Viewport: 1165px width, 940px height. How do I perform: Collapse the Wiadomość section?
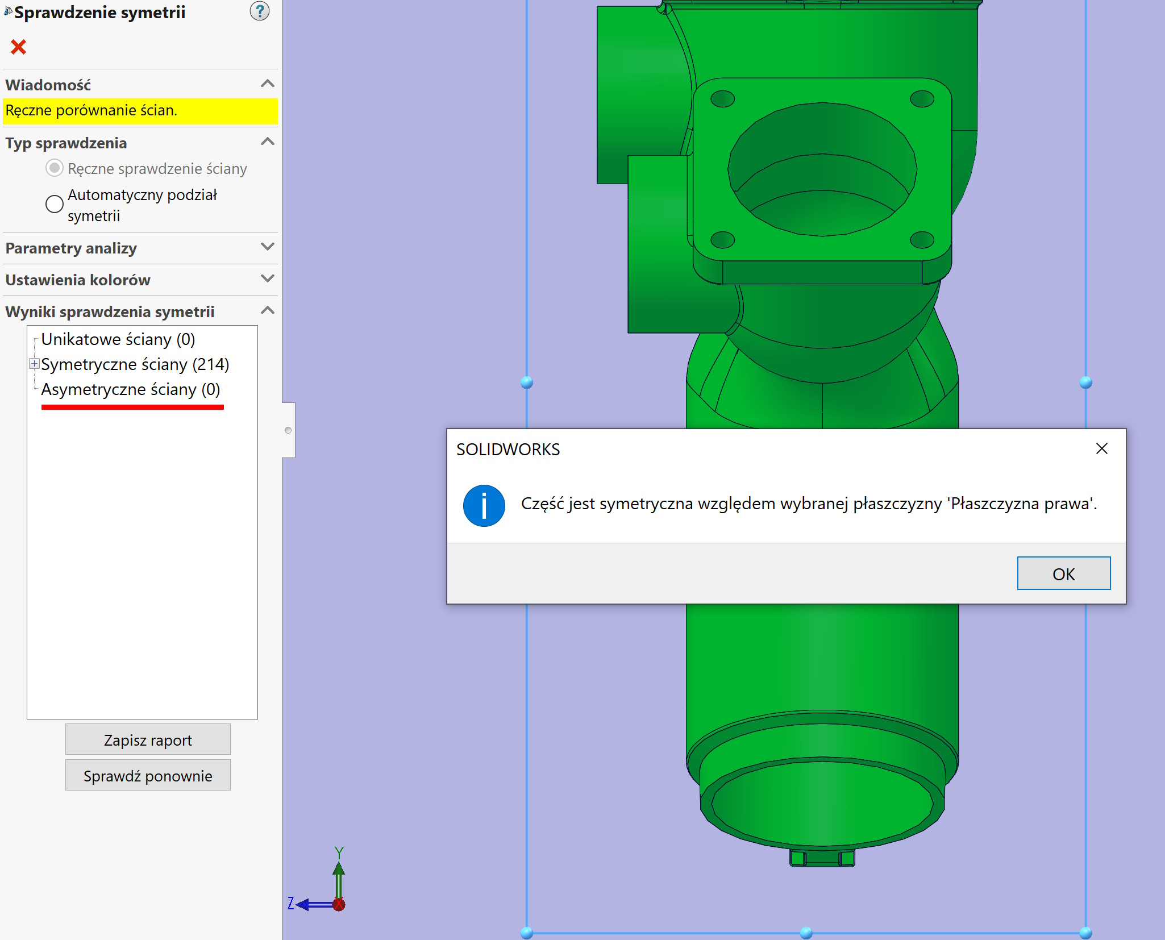click(x=267, y=84)
